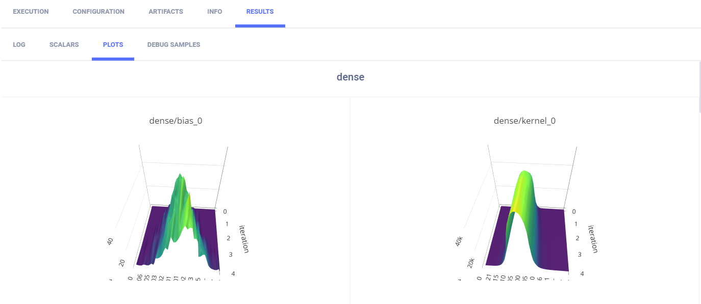This screenshot has width=701, height=304.
Task: Collapse the dense section header
Action: pos(350,77)
